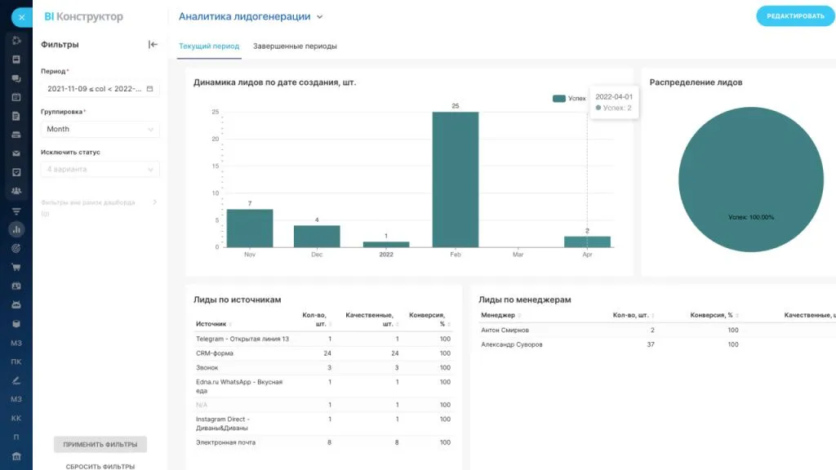This screenshot has width=836, height=470.
Task: Close the sidebar with the X button
Action: [x=21, y=17]
